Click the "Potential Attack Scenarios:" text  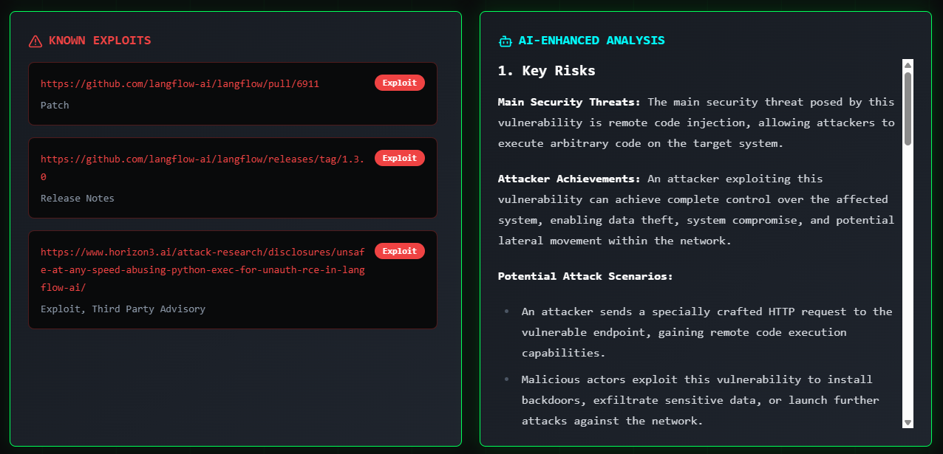click(585, 276)
